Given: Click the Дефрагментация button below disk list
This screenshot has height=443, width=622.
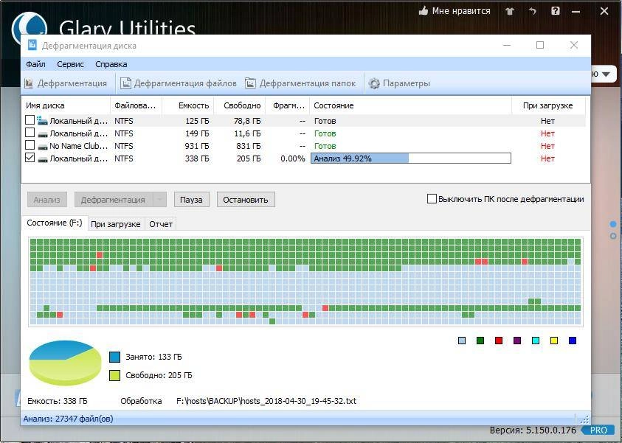Looking at the screenshot, I should coord(114,200).
